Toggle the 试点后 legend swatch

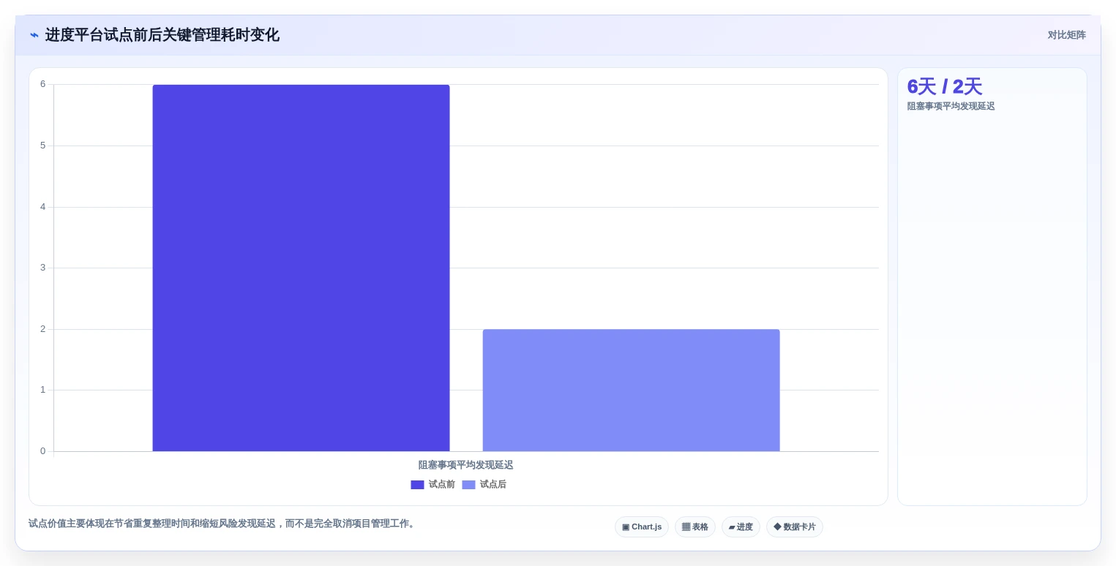pos(468,485)
